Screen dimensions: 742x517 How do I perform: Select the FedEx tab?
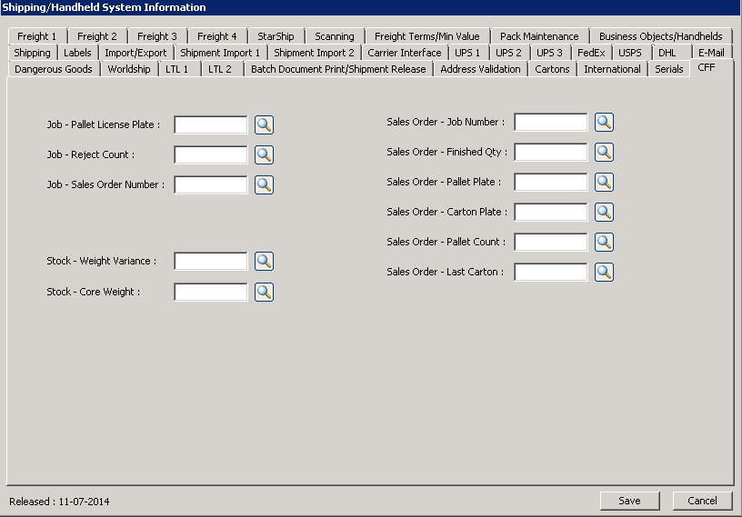[x=591, y=53]
